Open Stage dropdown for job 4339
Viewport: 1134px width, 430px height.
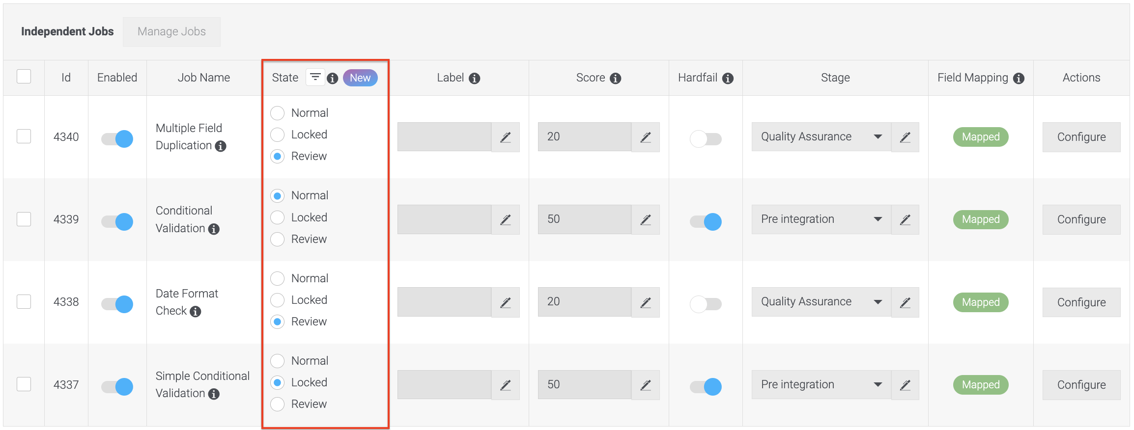(x=821, y=219)
